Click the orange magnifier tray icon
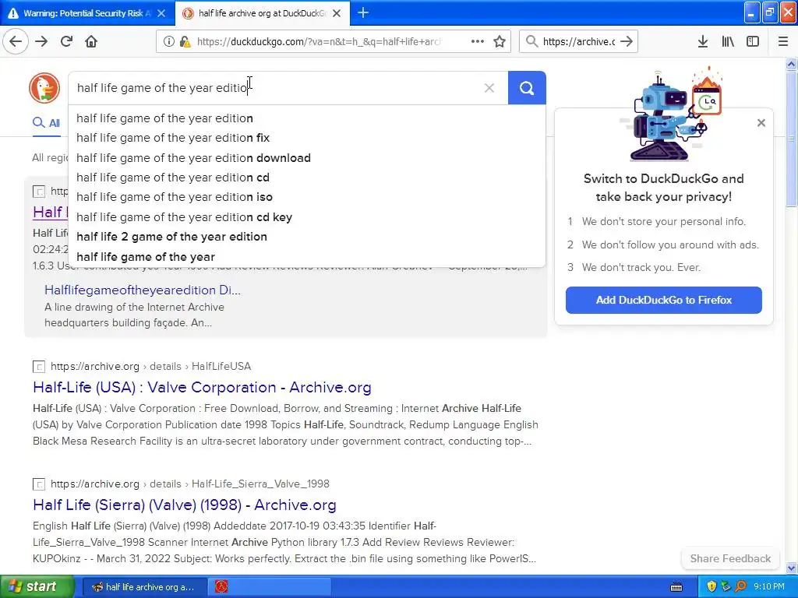Viewport: 798px width, 598px height. click(740, 587)
